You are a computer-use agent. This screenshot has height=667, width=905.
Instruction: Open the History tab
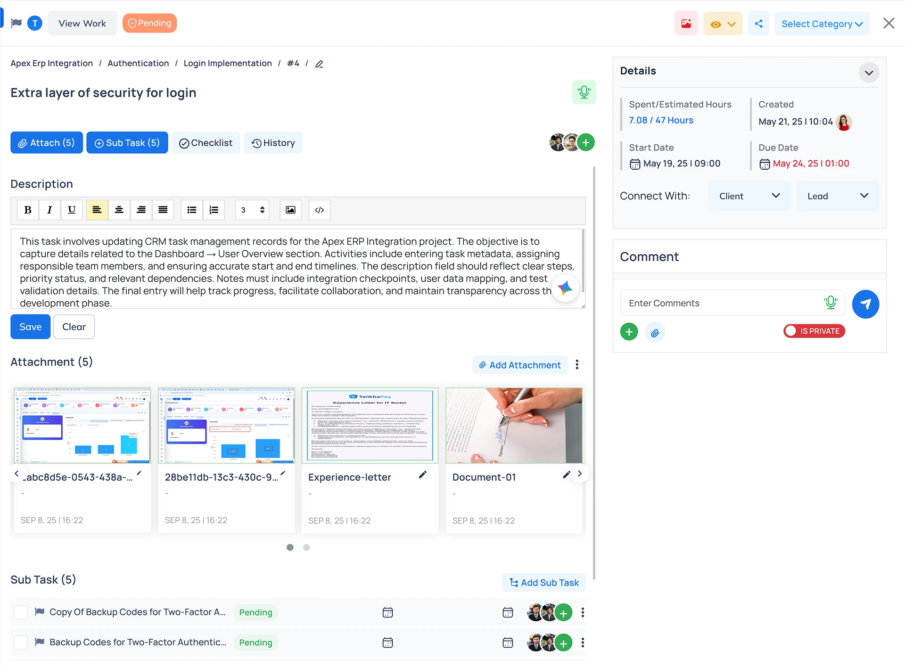(x=273, y=143)
